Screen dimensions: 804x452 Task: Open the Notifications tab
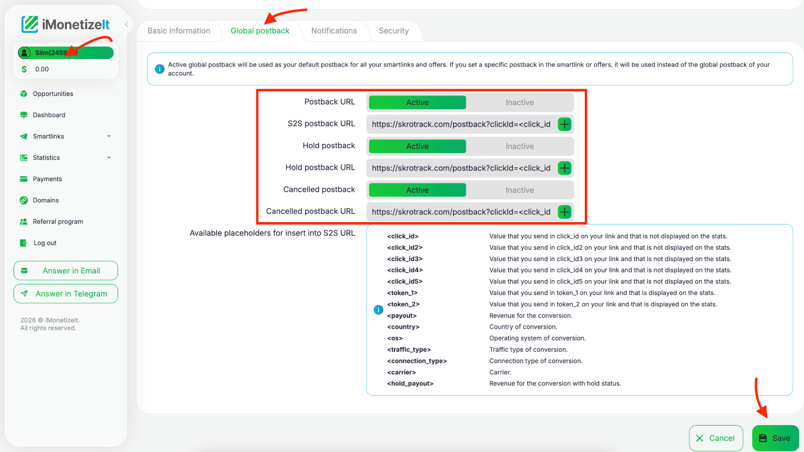pyautogui.click(x=334, y=31)
